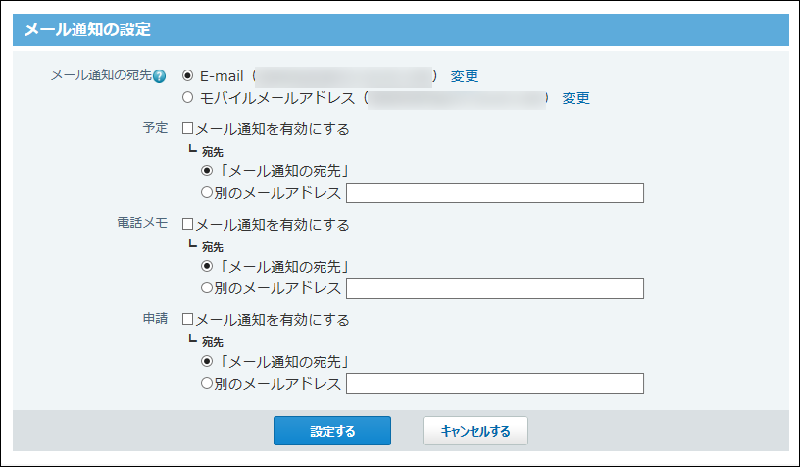Select 別のメールアドレス radio under 予定
Screen dimensions: 800x467
[x=207, y=192]
